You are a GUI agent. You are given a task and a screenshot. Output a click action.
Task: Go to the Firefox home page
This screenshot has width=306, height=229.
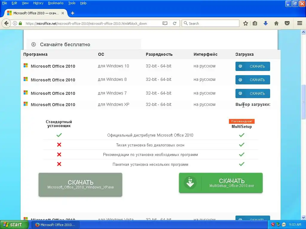point(276,23)
